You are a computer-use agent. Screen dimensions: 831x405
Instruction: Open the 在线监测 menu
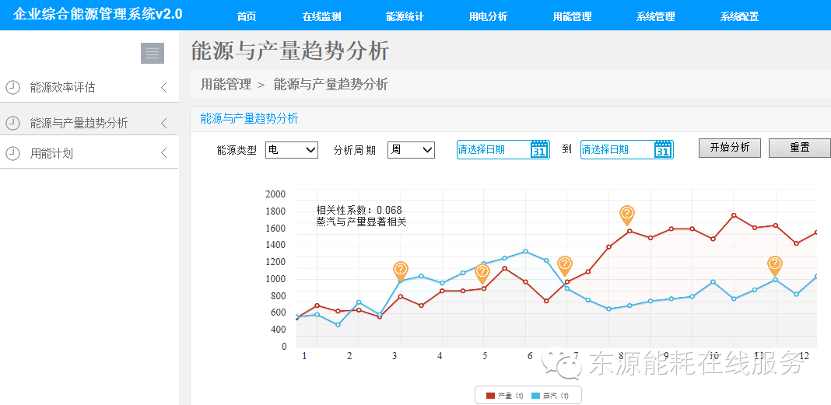pos(321,16)
